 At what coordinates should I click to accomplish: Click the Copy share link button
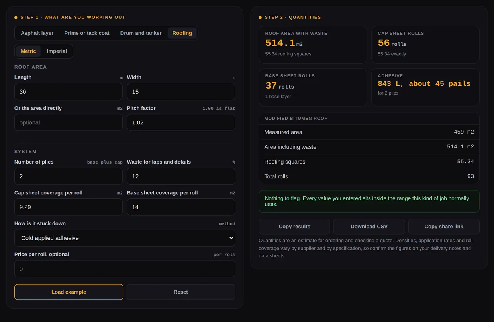[x=444, y=227]
